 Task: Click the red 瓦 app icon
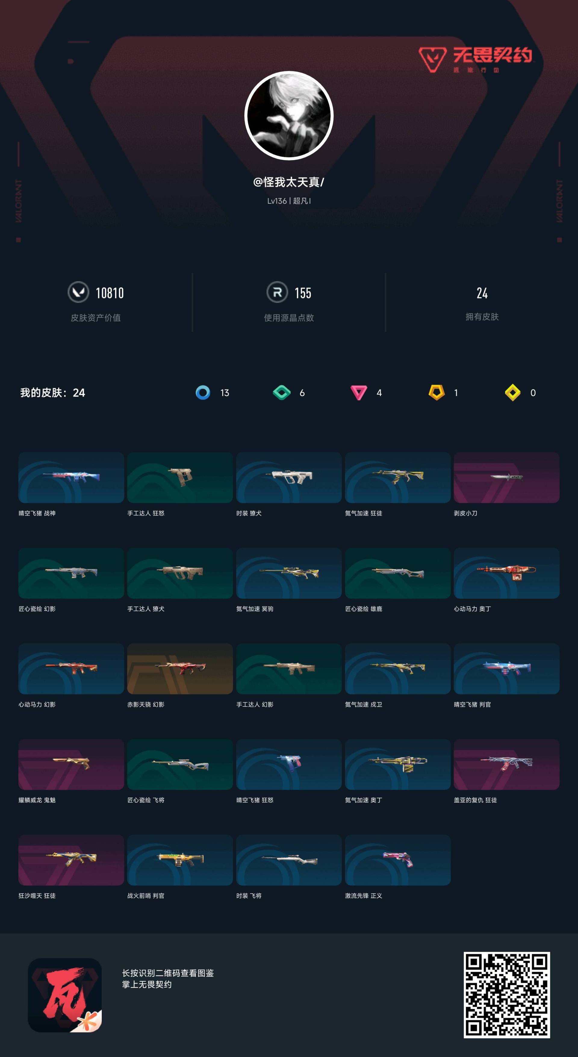(x=65, y=995)
